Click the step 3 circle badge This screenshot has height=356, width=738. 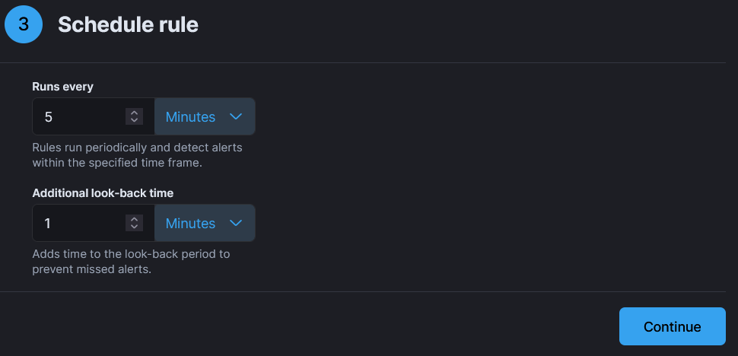[x=24, y=24]
